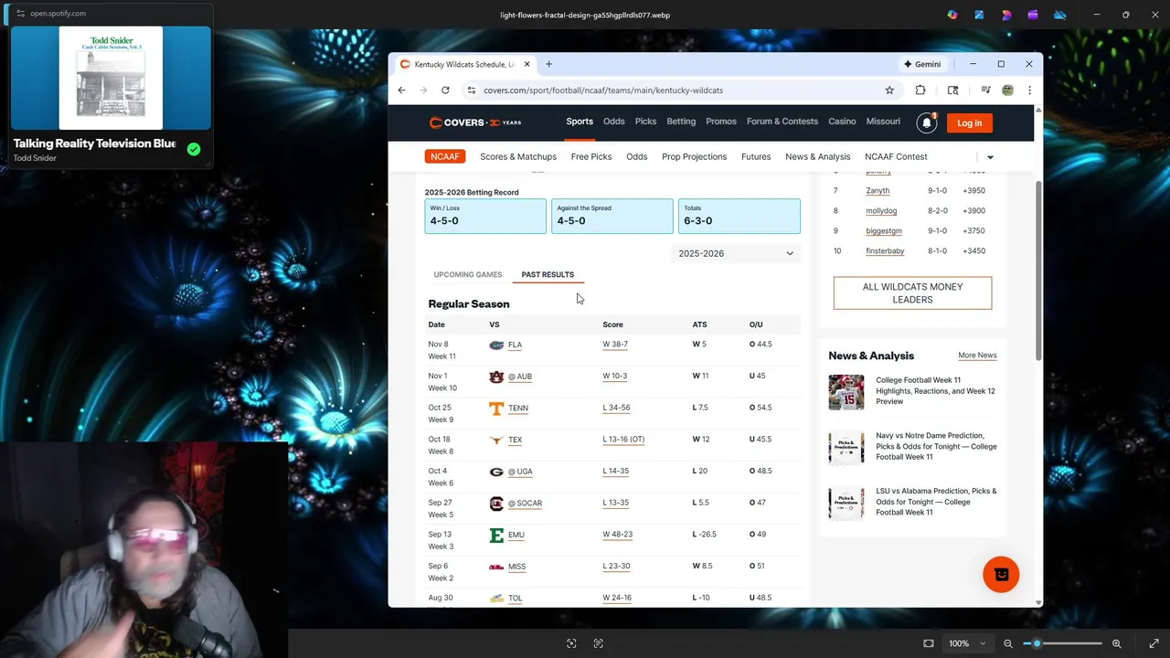The height and width of the screenshot is (658, 1170).
Task: Switch to Upcoming Games tab
Action: point(468,274)
